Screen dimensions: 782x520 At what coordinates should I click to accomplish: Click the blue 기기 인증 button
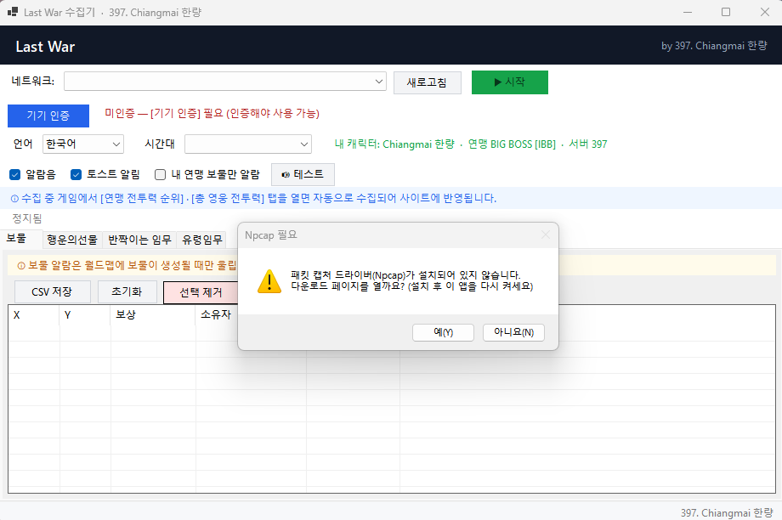(x=48, y=116)
